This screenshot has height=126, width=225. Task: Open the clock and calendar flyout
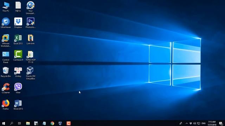click(x=212, y=123)
